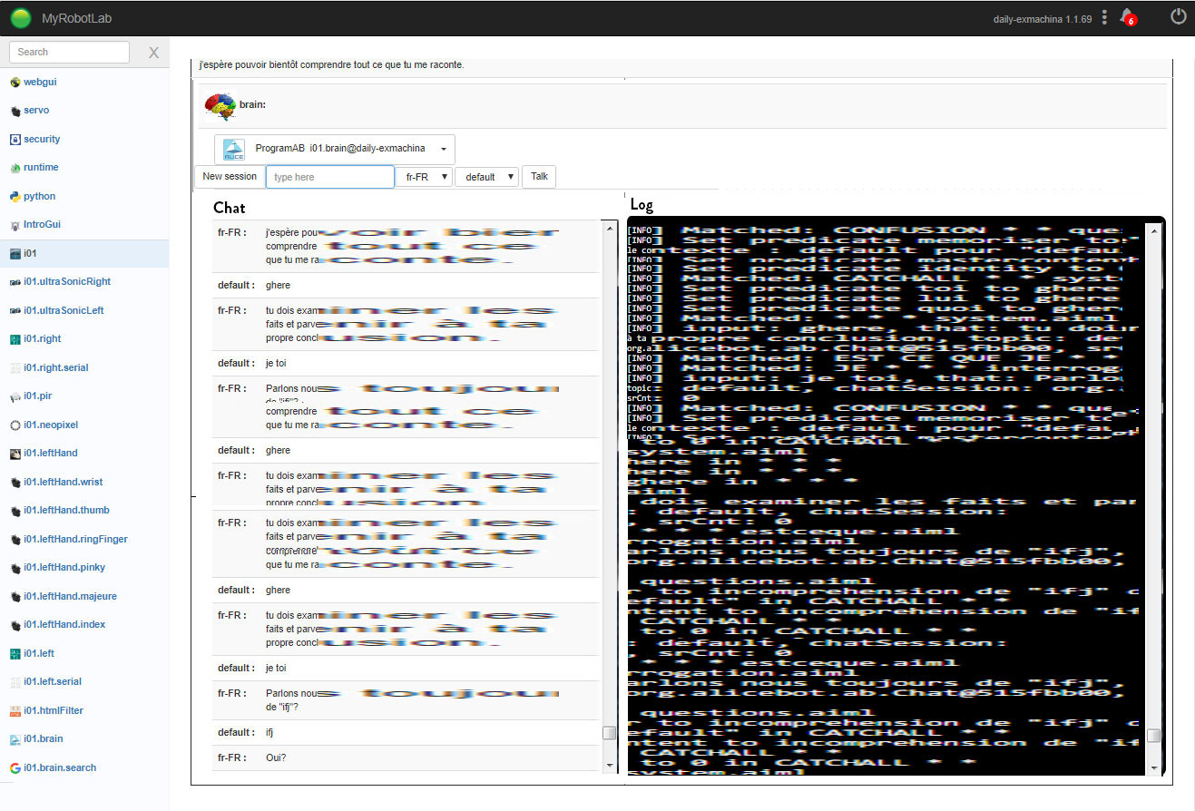Click the 'type here' chat input
Viewport: 1195px width, 811px height.
point(330,177)
